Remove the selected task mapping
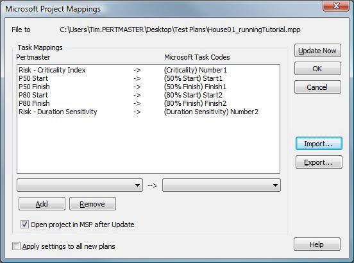 coord(92,204)
